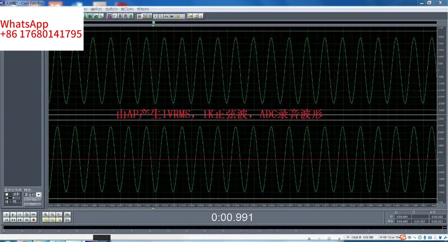Zoom in vertically icon
Image resolution: width=448 pixels, height=242 pixels.
tap(68, 215)
